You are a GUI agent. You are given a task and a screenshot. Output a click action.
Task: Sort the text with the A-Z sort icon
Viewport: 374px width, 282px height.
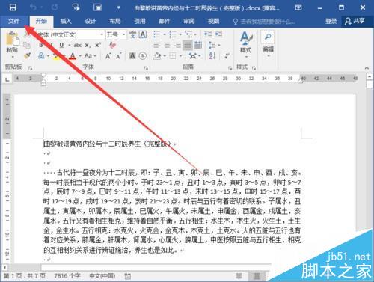click(x=212, y=55)
